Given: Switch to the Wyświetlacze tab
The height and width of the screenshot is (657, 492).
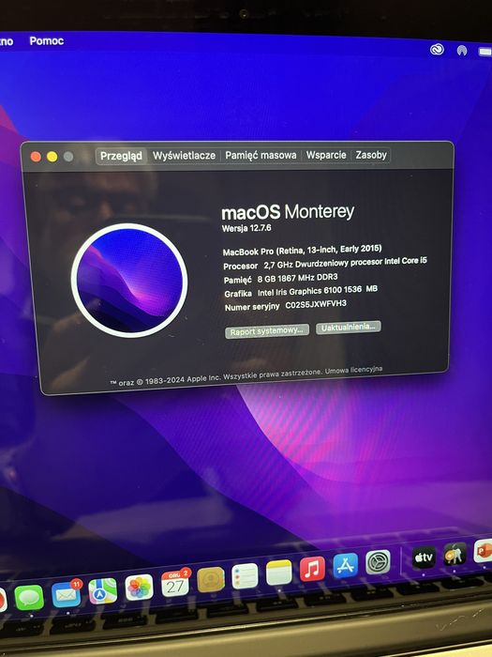Looking at the screenshot, I should 184,156.
